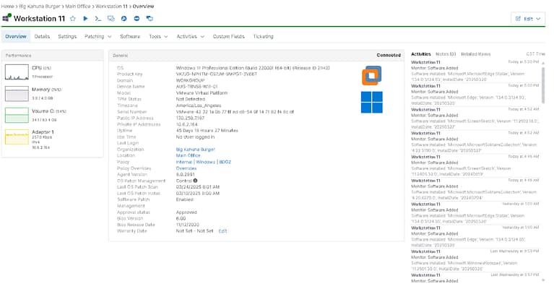Open the Activities dropdown in the tab bar
Screen dimensions: 554x289
click(190, 36)
